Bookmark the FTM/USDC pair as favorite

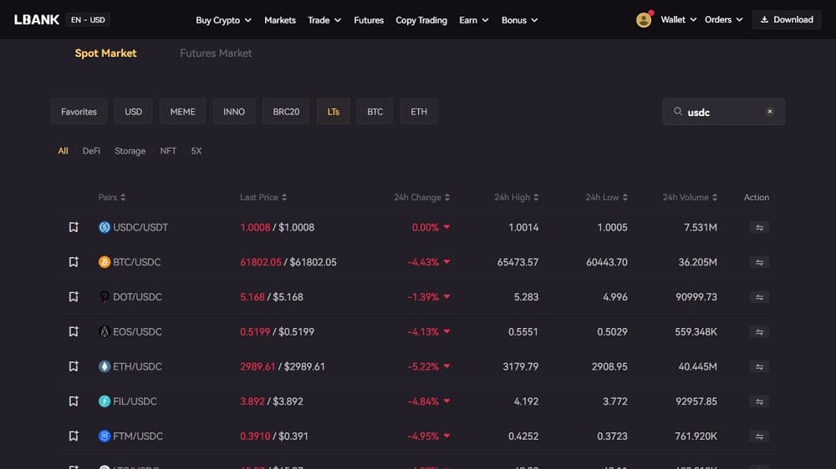pos(74,436)
